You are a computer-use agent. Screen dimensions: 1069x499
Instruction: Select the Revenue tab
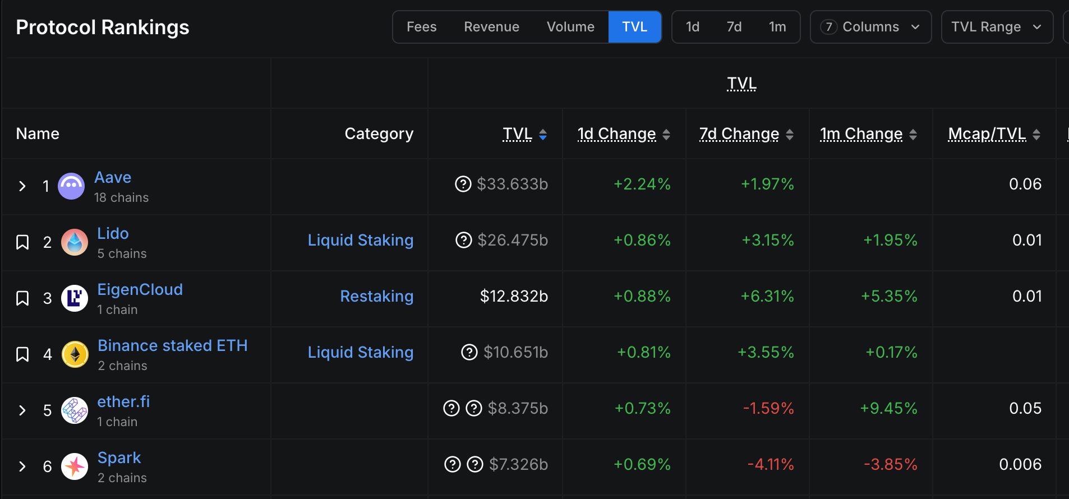point(491,27)
